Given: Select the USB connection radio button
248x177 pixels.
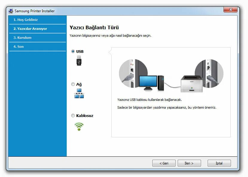Looking at the screenshot, I should point(73,51).
